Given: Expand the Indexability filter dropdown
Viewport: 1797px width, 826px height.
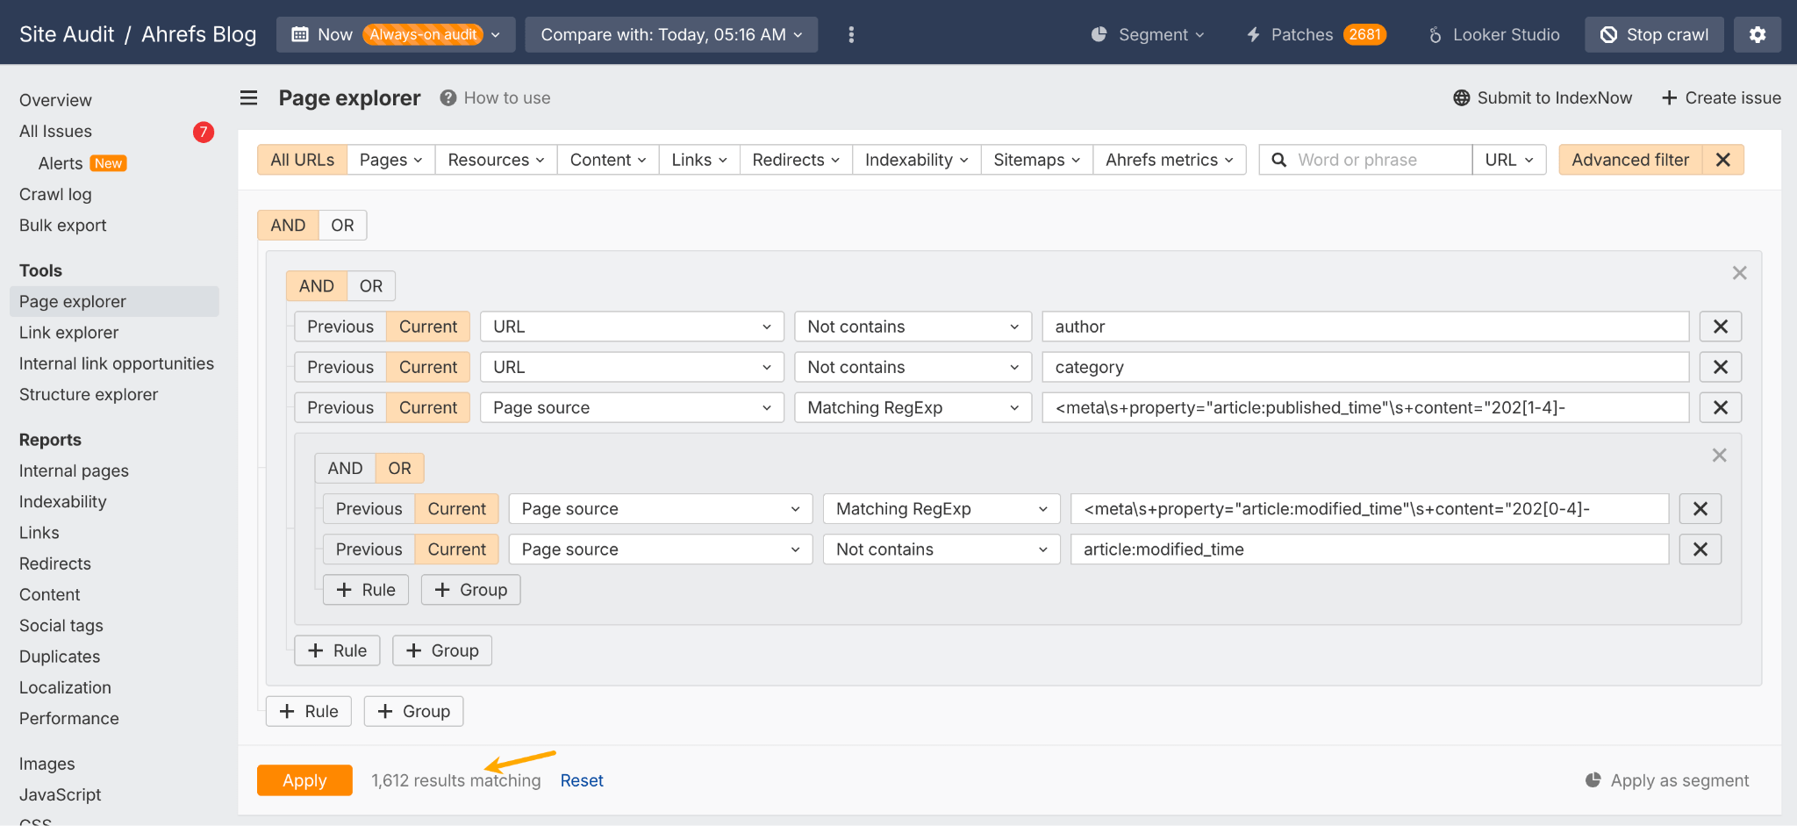Looking at the screenshot, I should 915,159.
